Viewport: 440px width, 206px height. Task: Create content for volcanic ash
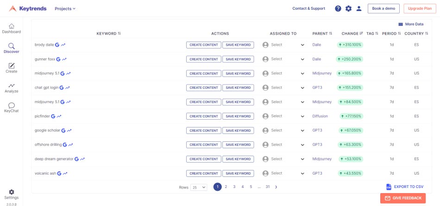(204, 173)
